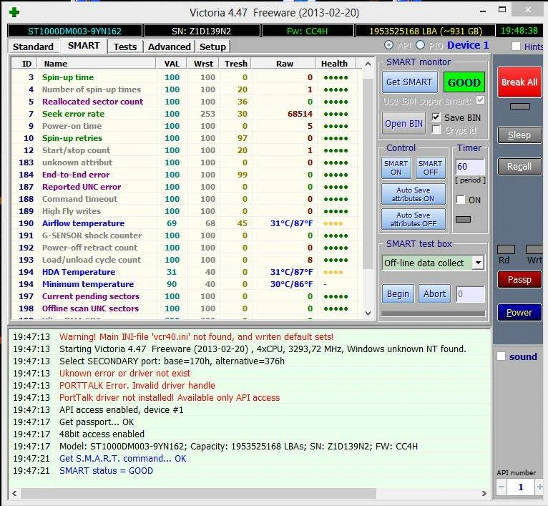
Task: Switch to the Tests tab
Action: point(124,47)
